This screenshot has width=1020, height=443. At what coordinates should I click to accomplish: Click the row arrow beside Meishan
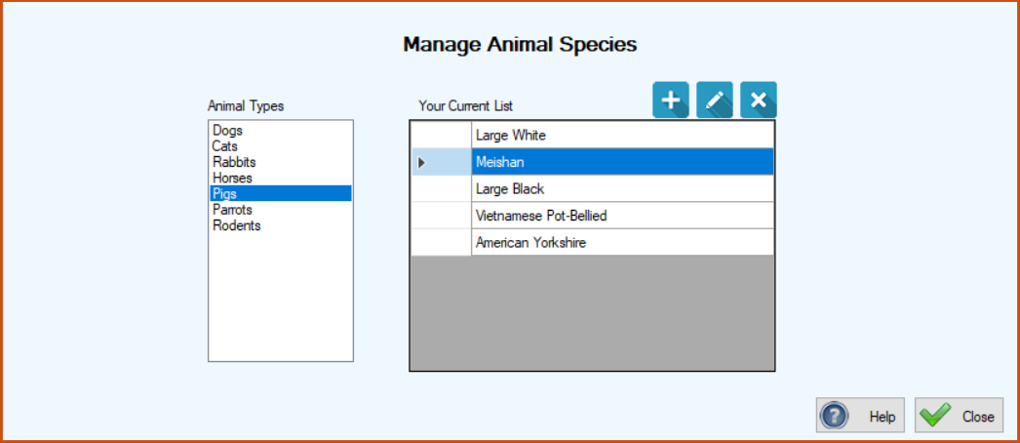pos(421,163)
